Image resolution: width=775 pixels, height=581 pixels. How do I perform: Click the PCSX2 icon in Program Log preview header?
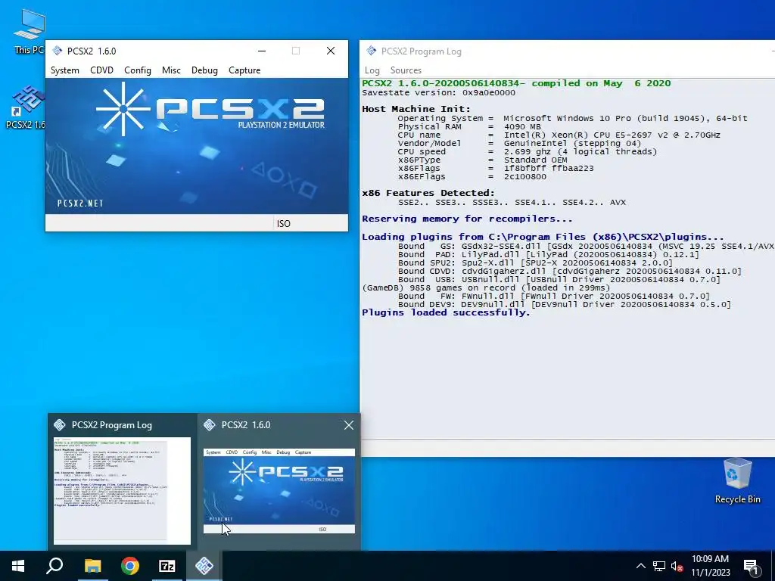tap(60, 425)
